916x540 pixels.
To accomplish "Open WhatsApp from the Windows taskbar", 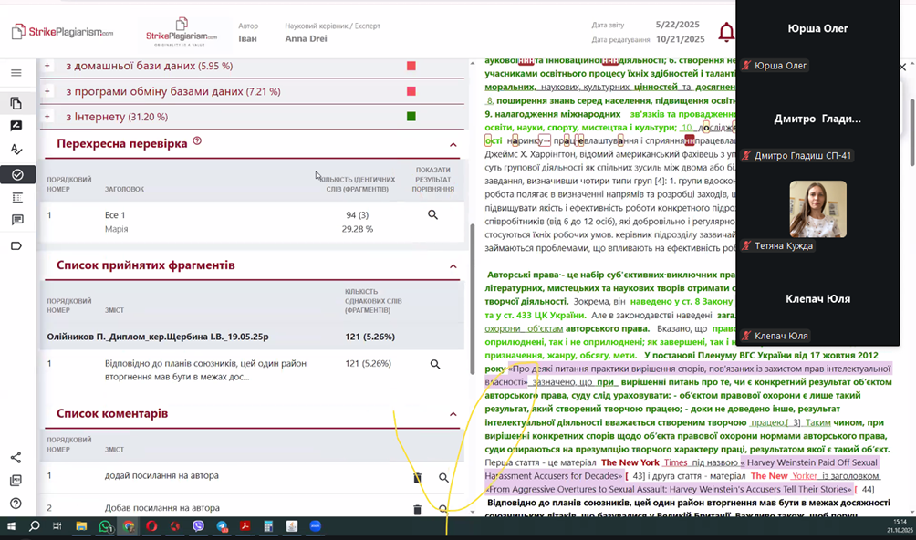I will 105,526.
